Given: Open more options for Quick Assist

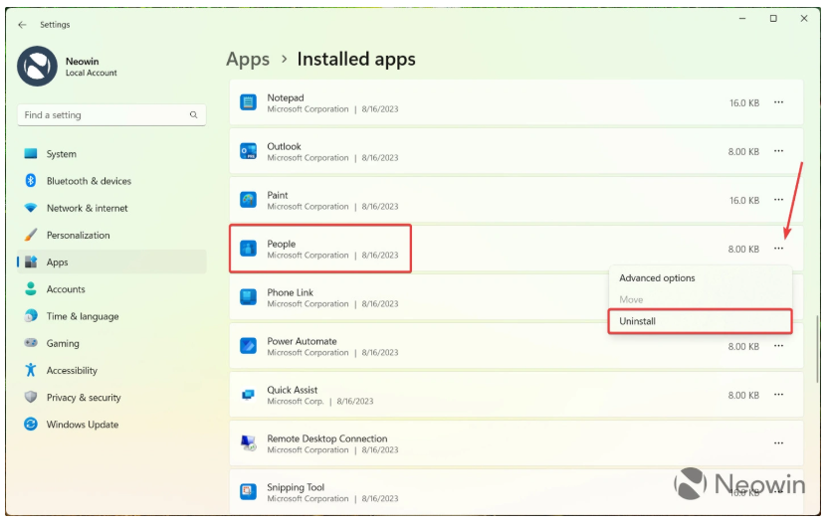Looking at the screenshot, I should coord(779,395).
